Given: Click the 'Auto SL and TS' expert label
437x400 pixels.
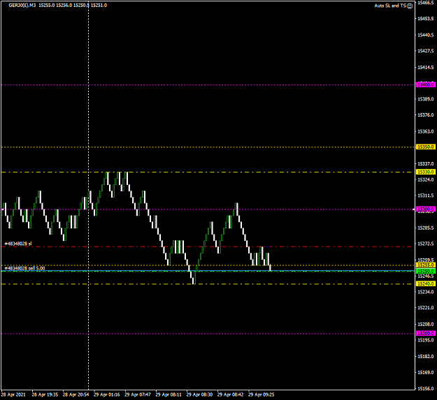Looking at the screenshot, I should pos(390,6).
